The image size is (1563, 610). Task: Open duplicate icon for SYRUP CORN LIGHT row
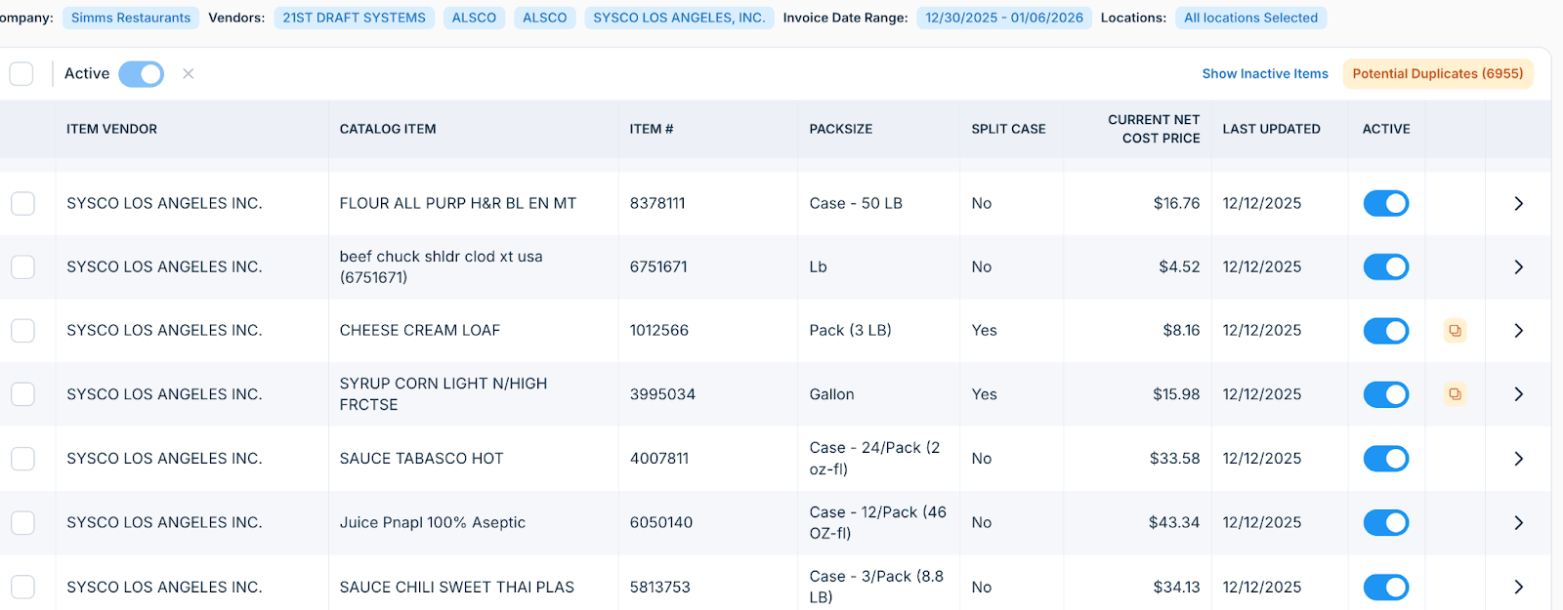click(1455, 394)
